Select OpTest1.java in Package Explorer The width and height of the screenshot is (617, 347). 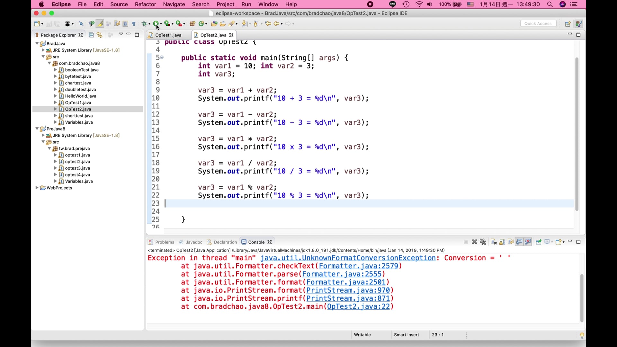coord(78,102)
